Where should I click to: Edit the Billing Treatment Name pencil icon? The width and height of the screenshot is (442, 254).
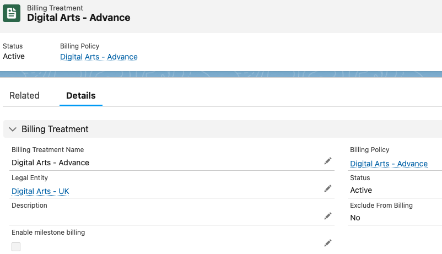click(328, 161)
